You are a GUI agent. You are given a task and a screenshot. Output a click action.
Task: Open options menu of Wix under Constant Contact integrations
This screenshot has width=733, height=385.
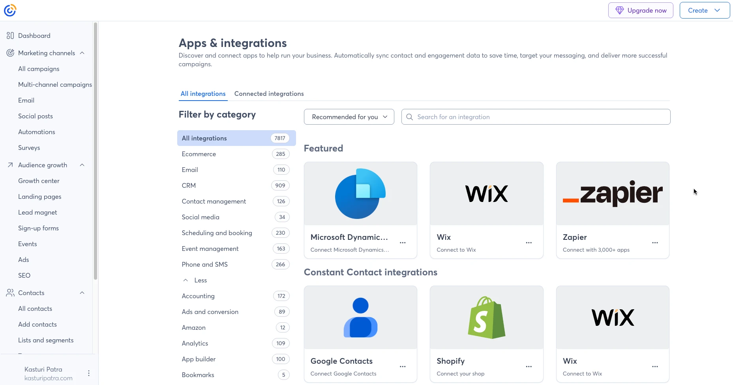(655, 366)
